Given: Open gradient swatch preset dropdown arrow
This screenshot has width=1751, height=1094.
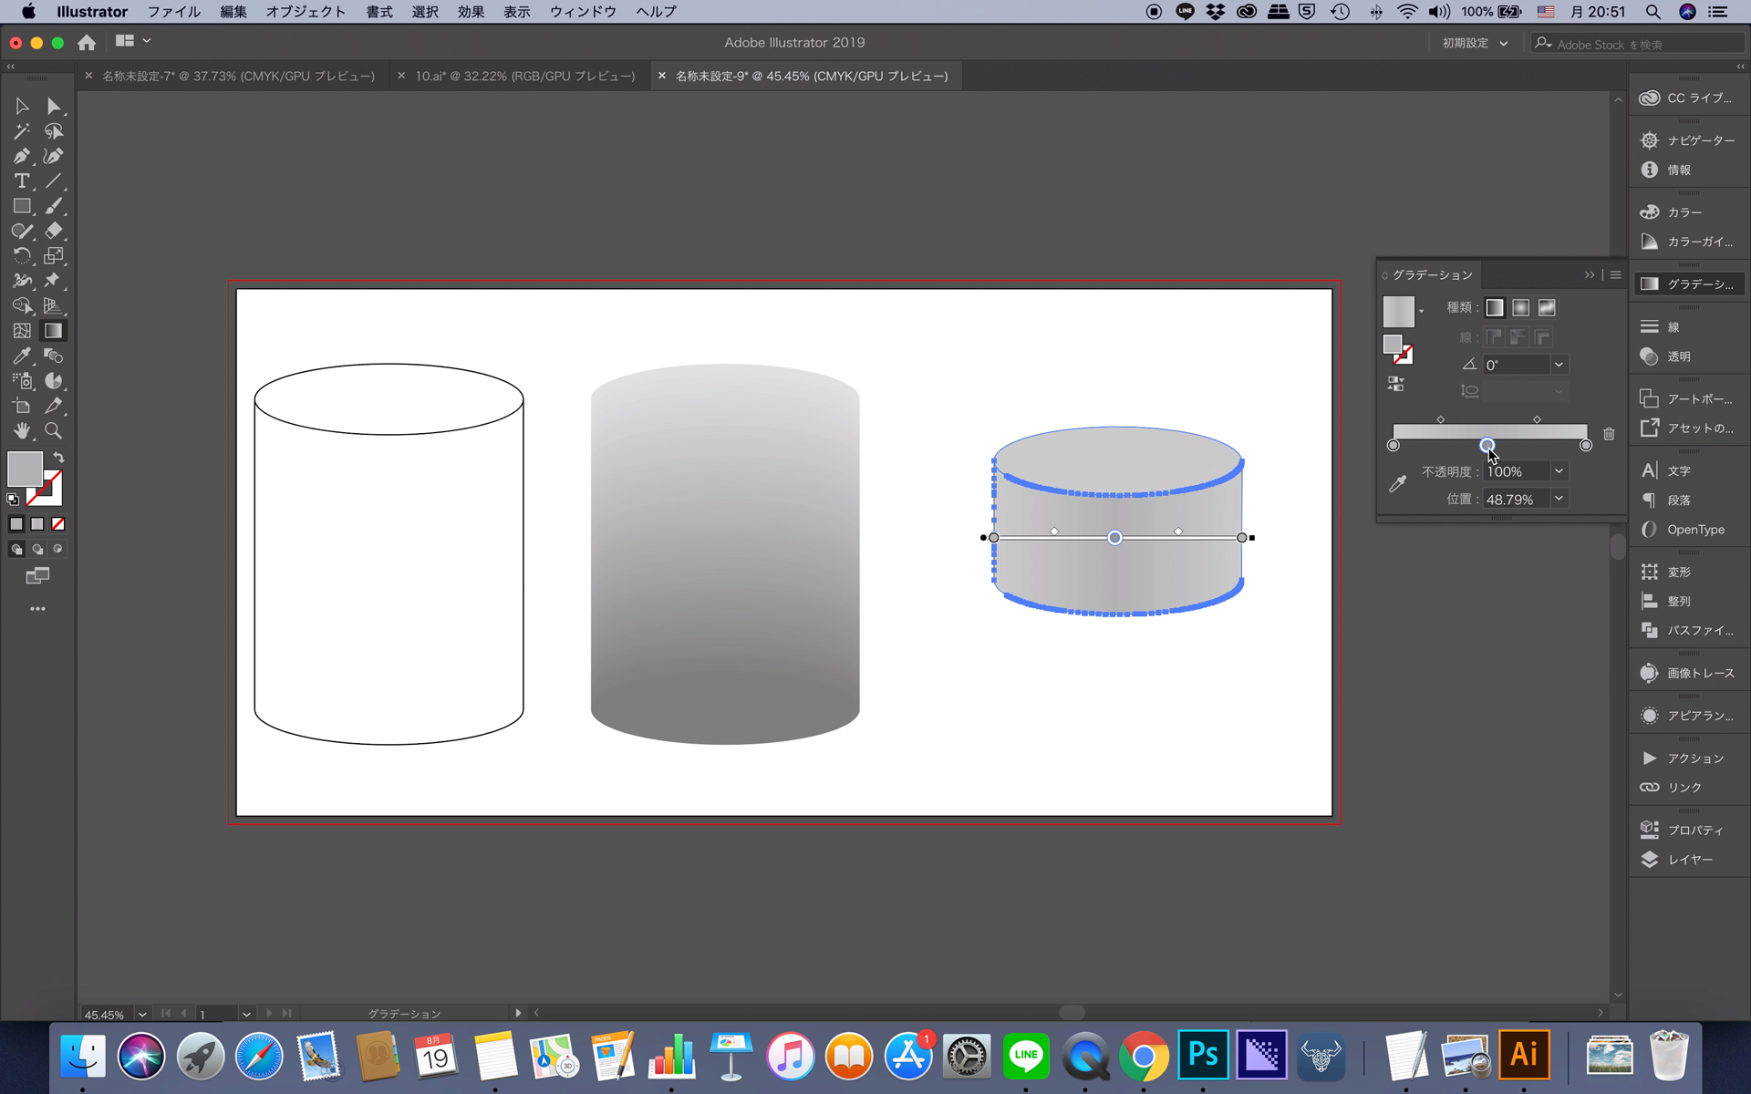Looking at the screenshot, I should click(1421, 312).
